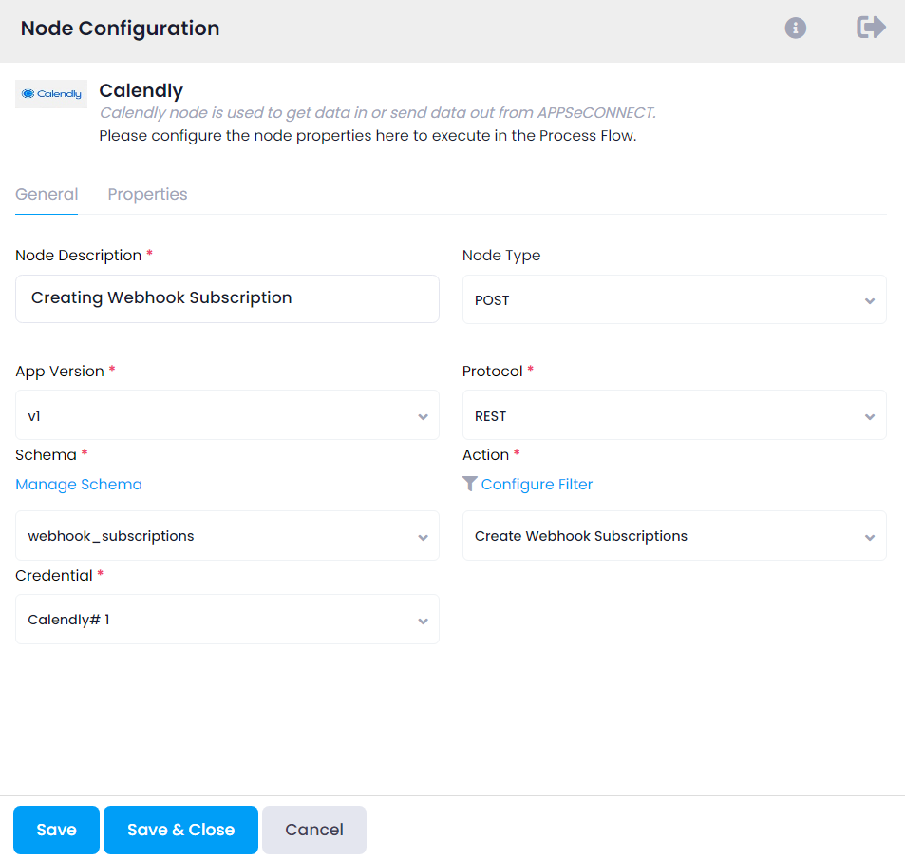Click the exit icon at top right
This screenshot has height=861, width=905.
coord(870,28)
